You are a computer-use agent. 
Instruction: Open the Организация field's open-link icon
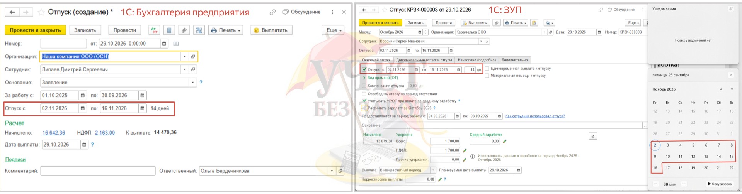pyautogui.click(x=193, y=57)
